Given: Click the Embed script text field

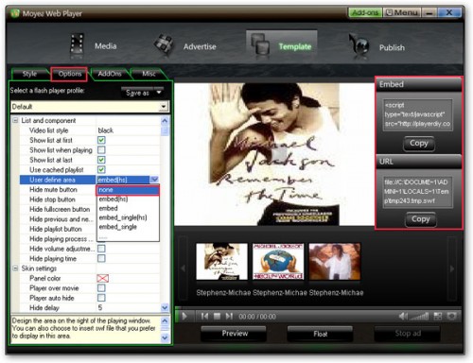Looking at the screenshot, I should (418, 114).
